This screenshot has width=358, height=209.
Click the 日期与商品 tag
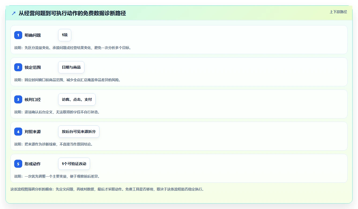click(71, 67)
